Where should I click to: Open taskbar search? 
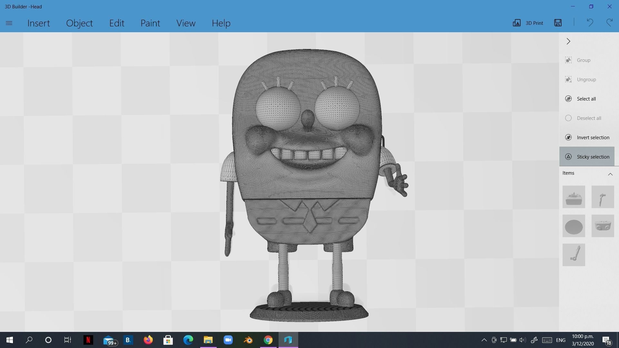pyautogui.click(x=29, y=340)
